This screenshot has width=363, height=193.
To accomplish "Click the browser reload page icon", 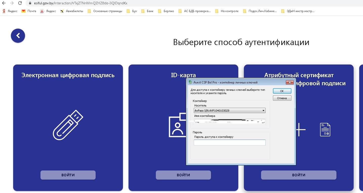I will pyautogui.click(x=20, y=3).
